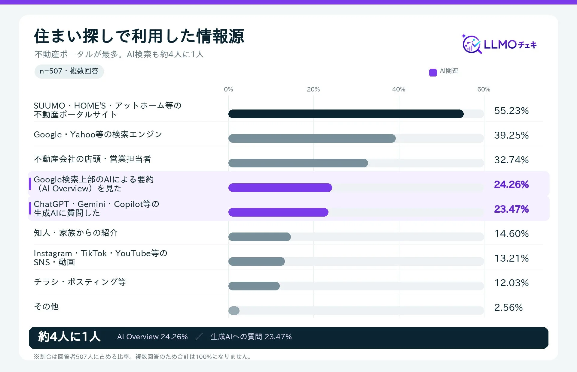
Task: Click the AI Overview を見た row label
Action: [x=94, y=184]
